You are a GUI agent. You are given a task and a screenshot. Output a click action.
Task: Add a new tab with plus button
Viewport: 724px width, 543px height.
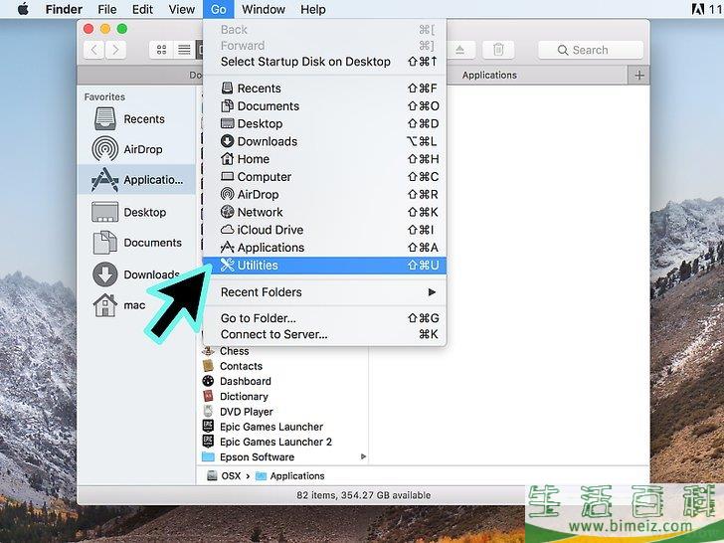639,76
